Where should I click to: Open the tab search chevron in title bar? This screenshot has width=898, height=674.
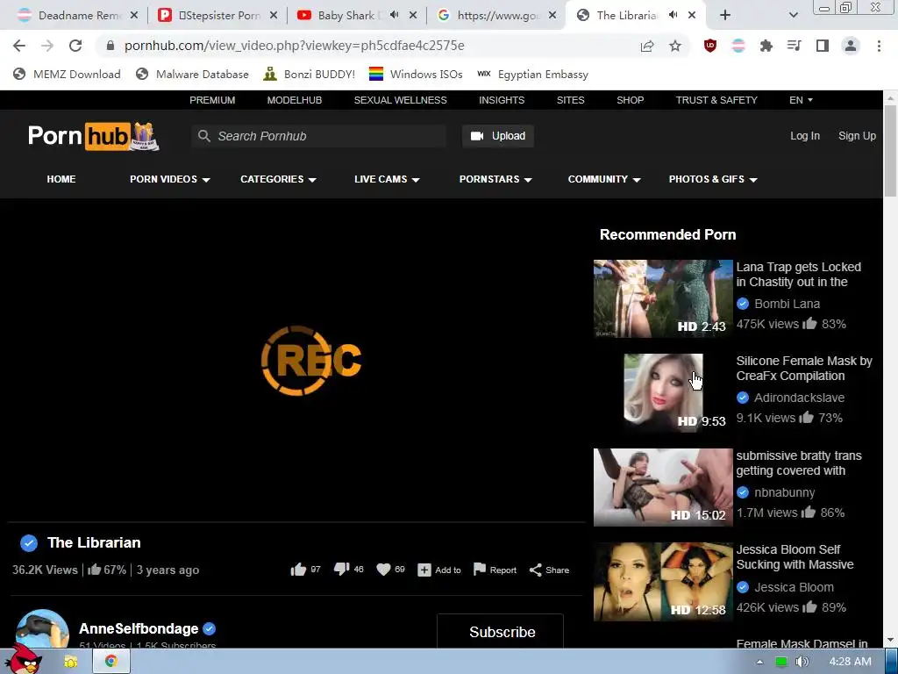pyautogui.click(x=793, y=16)
